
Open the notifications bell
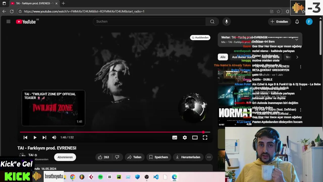pos(297,21)
